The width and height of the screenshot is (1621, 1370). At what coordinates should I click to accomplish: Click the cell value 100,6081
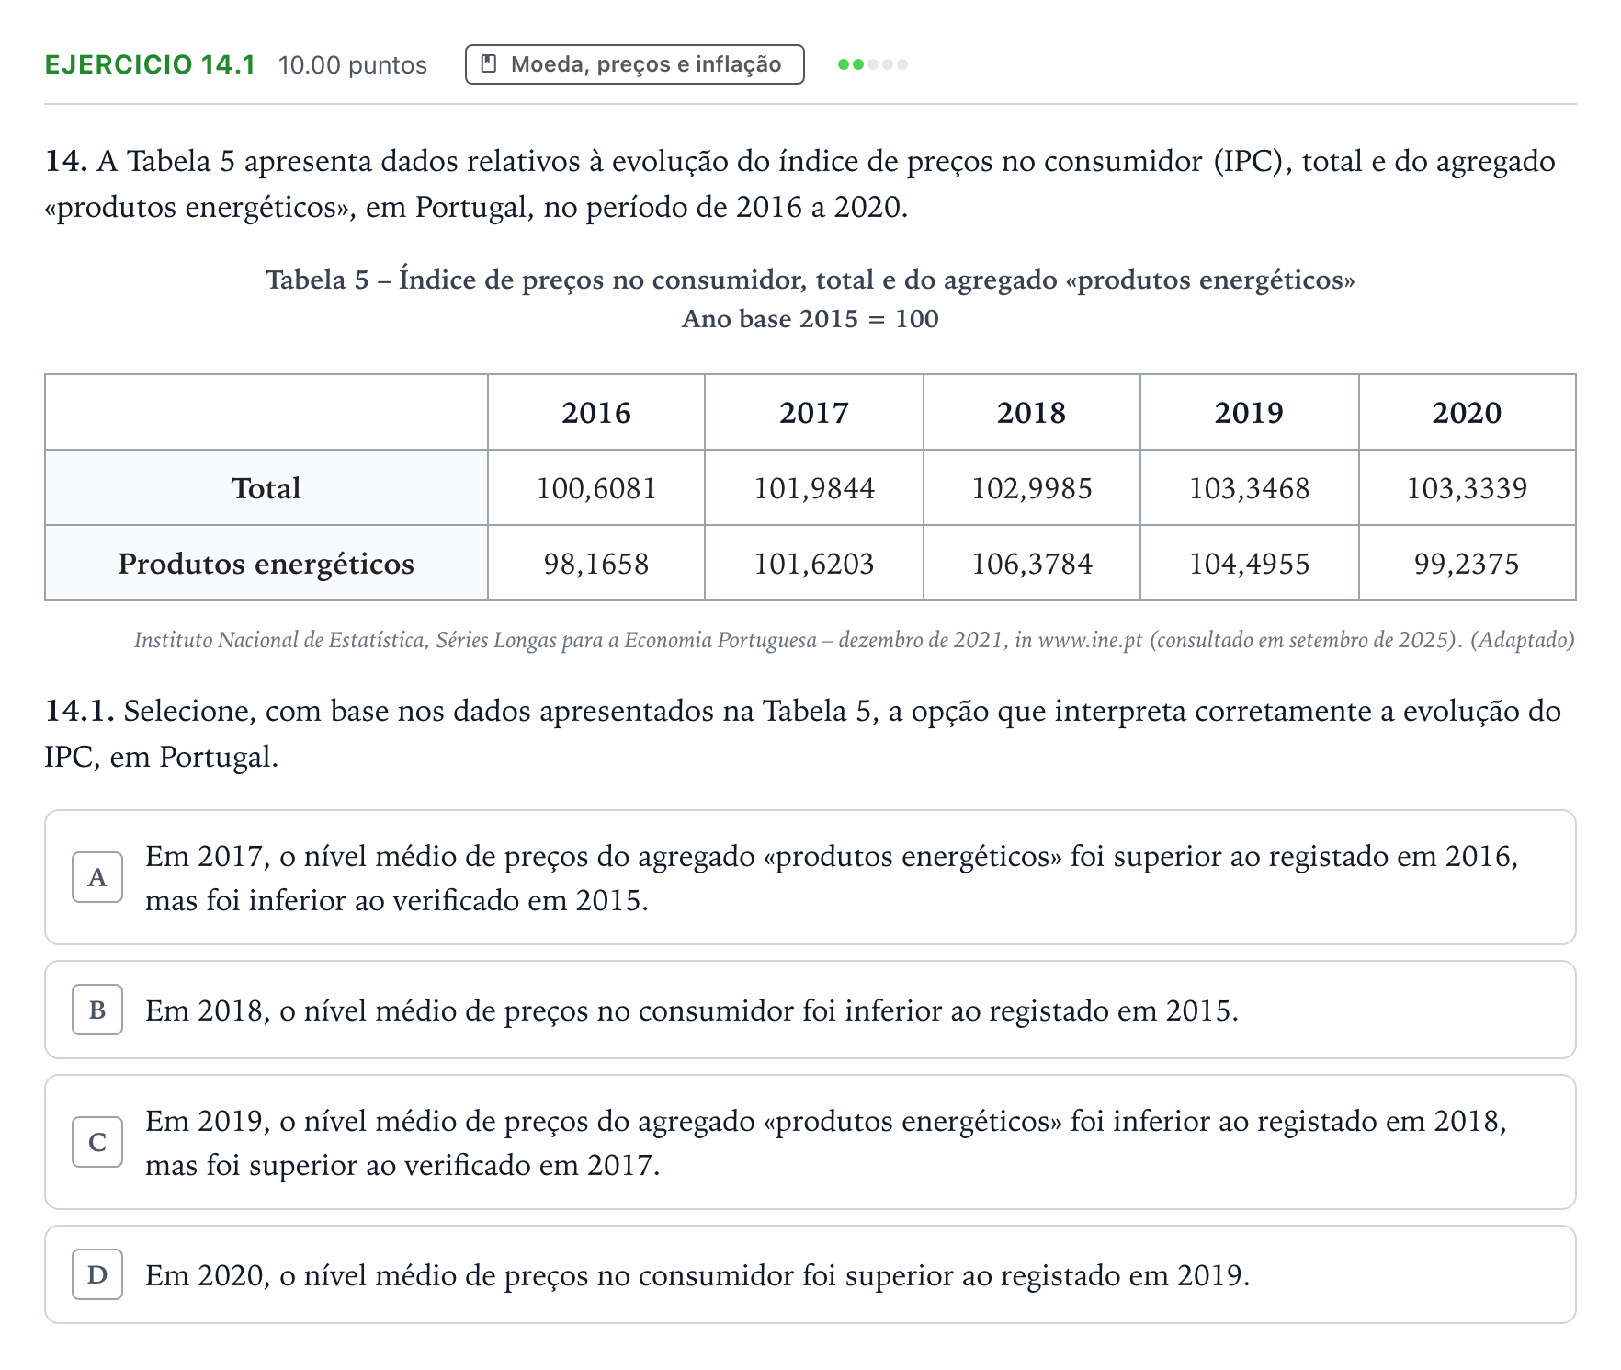pos(596,488)
